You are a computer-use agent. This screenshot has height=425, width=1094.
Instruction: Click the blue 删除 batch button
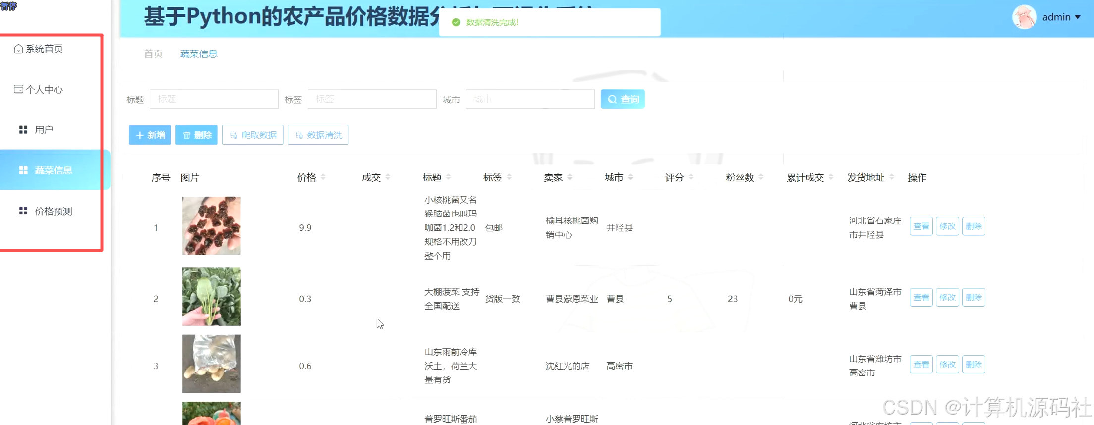(196, 135)
